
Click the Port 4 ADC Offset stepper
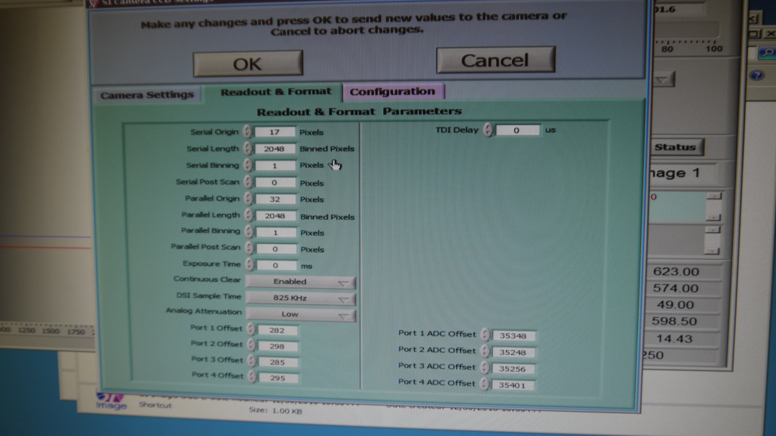click(485, 384)
